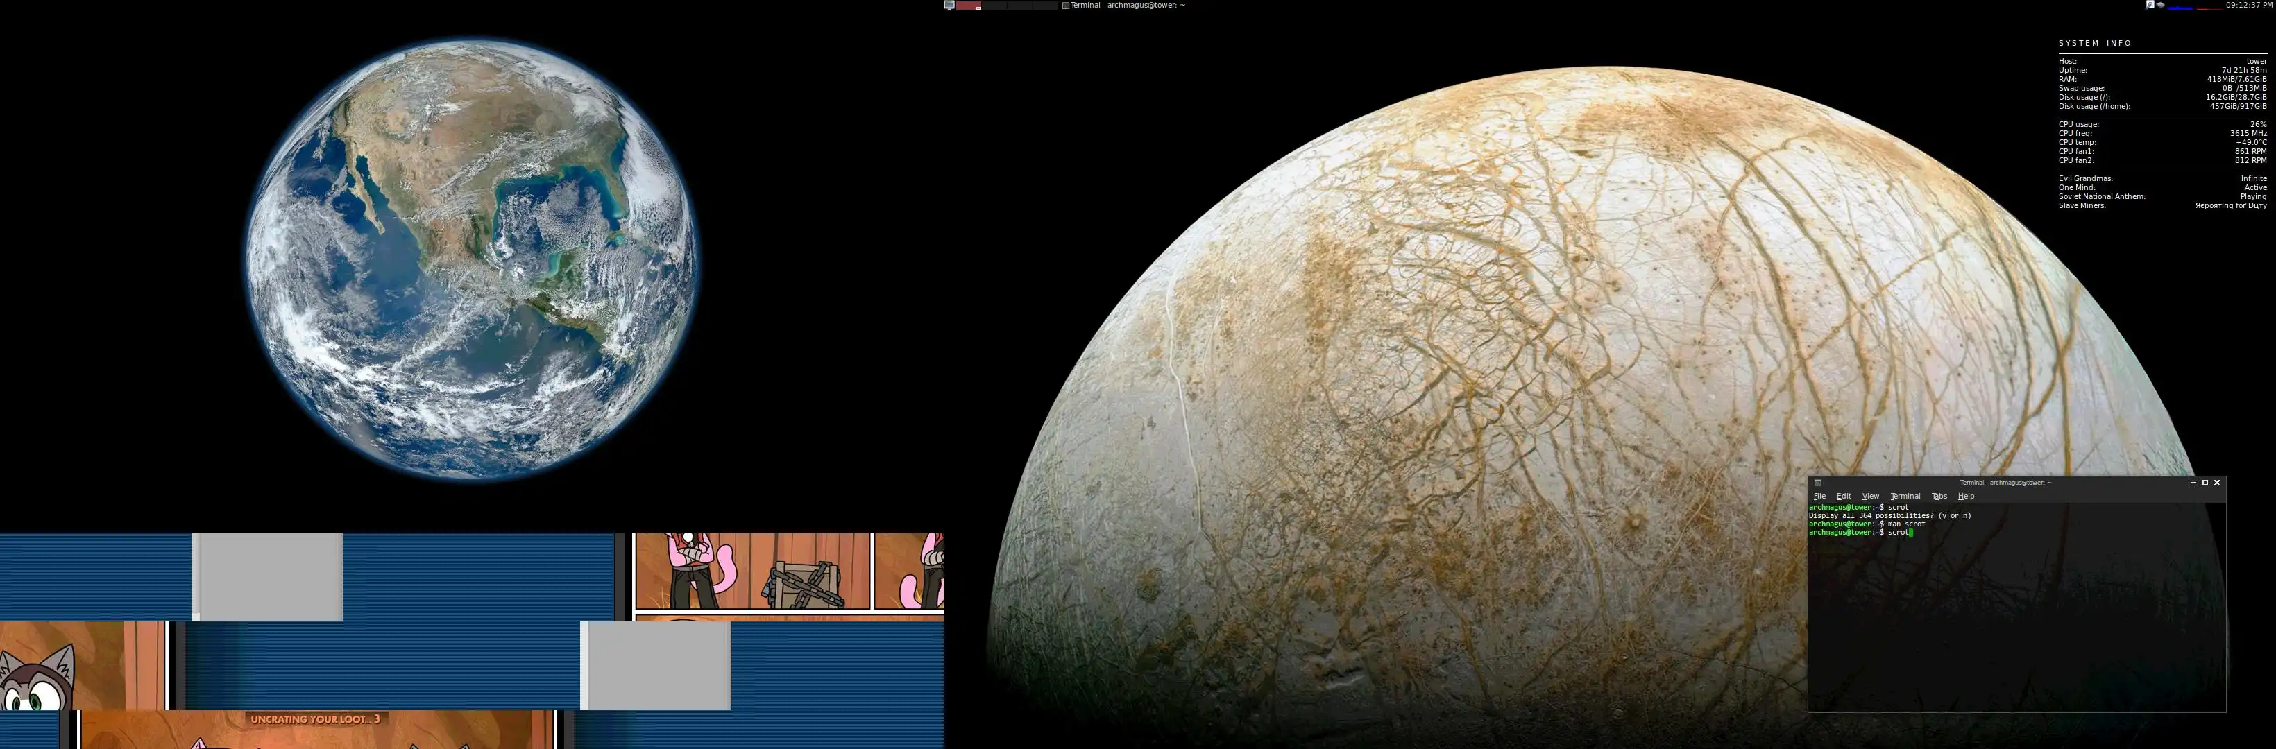The image size is (2276, 749).
Task: Click the 'Display all 364 possibilities?' line in the terminal
Action: [1890, 516]
